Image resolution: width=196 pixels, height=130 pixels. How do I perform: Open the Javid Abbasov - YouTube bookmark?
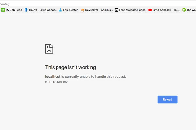coord(164,10)
